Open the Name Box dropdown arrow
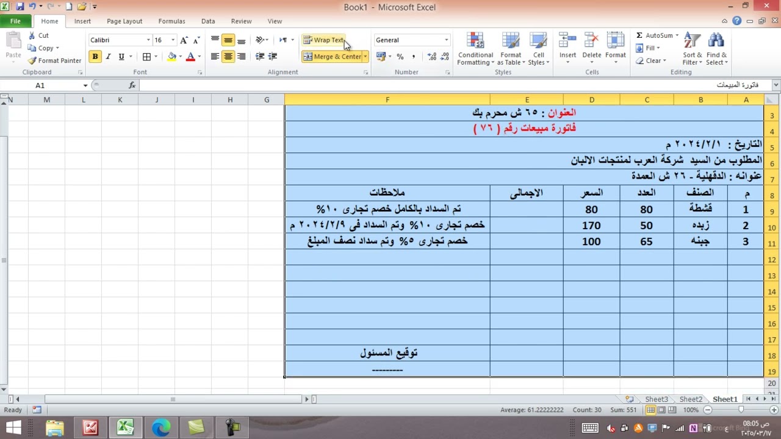 [85, 85]
